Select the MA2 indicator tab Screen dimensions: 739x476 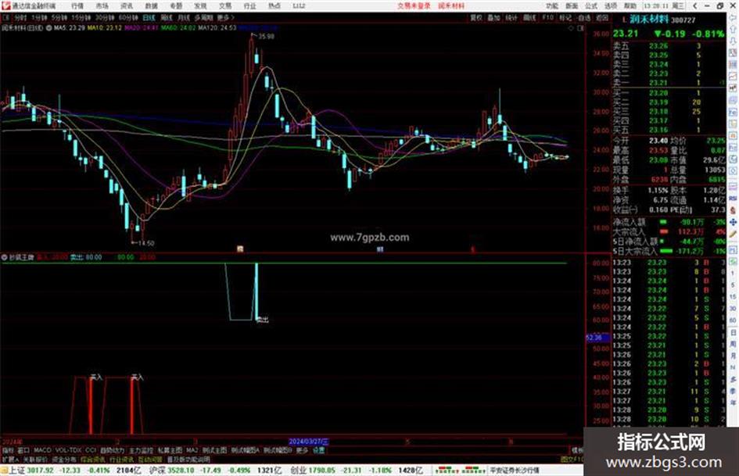pos(192,450)
